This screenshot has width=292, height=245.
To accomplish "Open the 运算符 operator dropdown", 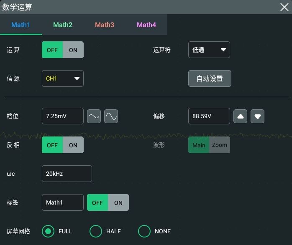I will click(209, 50).
